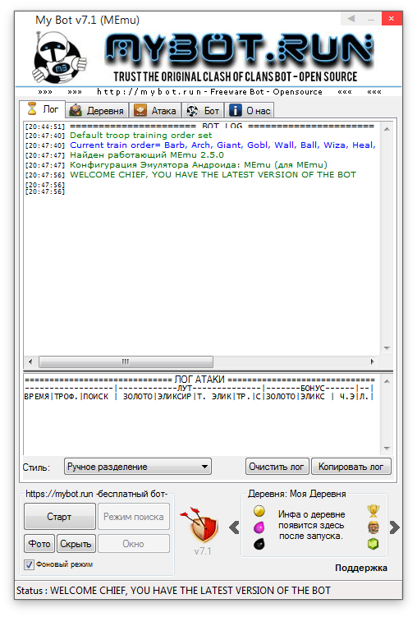417x617 pixels.
Task: Toggle the Фоновый режим checkbox
Action: click(x=29, y=564)
